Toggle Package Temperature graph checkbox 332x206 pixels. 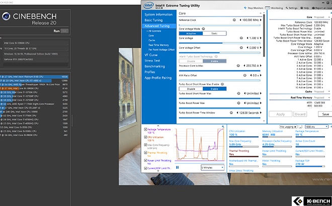145,129
